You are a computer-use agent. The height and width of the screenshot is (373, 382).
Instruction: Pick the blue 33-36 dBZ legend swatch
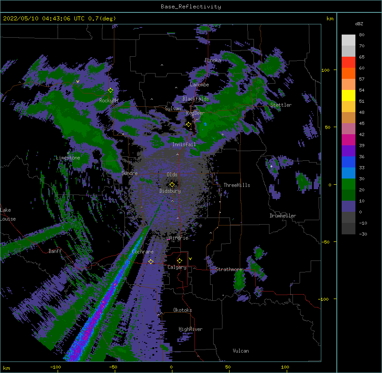tap(348, 162)
